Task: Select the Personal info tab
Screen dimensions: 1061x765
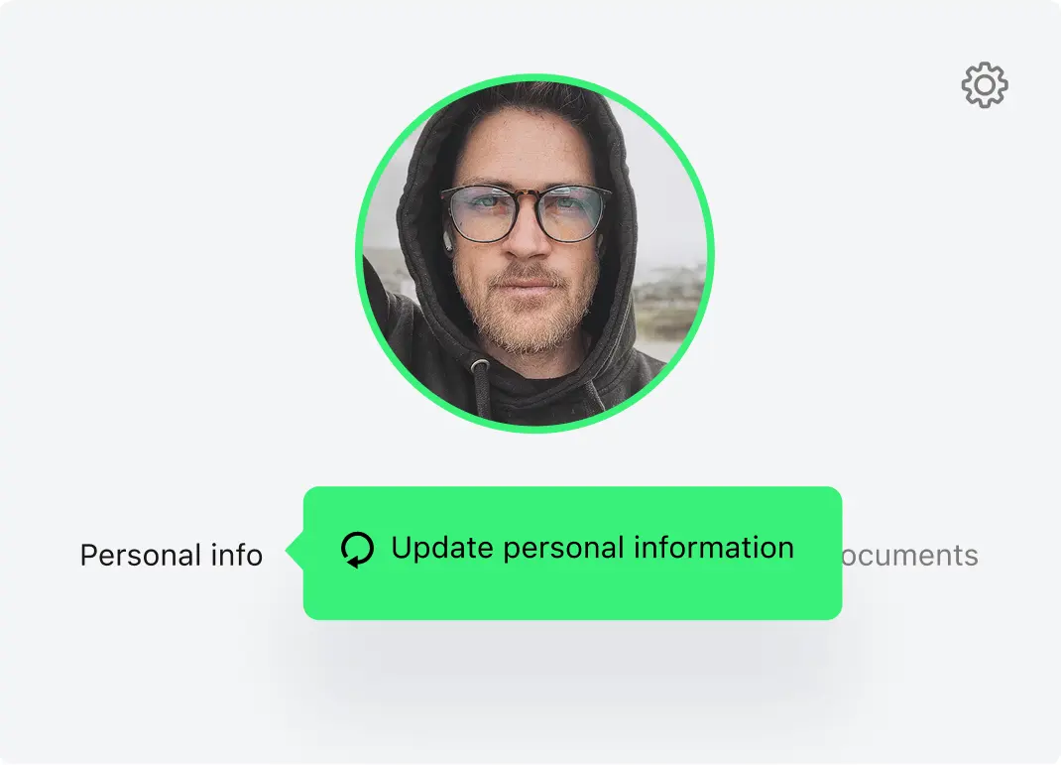Action: 172,555
